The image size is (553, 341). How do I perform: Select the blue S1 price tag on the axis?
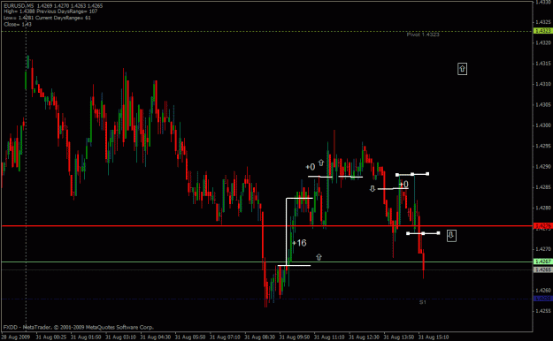pos(542,299)
